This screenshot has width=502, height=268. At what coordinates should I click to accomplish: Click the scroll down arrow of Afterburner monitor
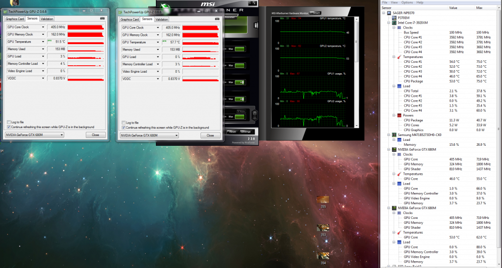click(356, 126)
